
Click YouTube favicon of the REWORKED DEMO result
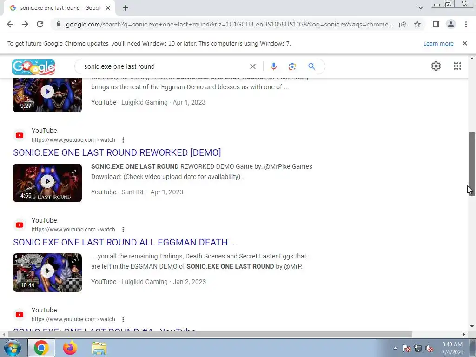(20, 135)
